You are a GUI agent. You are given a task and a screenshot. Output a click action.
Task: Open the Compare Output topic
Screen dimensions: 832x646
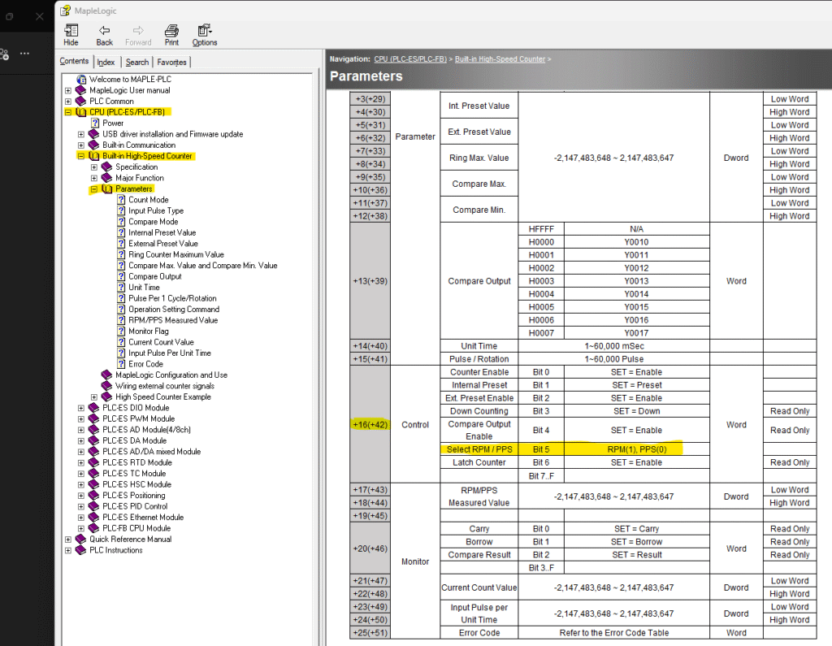tap(154, 276)
